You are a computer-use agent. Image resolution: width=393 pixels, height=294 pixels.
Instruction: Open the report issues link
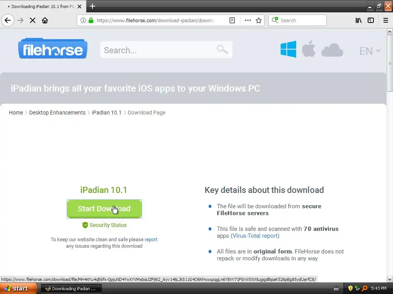point(151,240)
